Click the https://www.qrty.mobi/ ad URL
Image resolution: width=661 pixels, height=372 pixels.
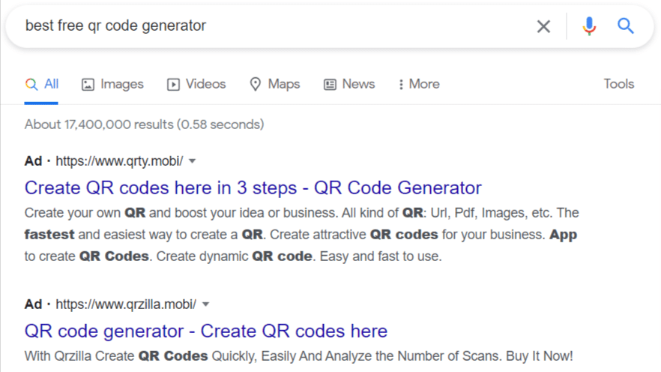(119, 161)
